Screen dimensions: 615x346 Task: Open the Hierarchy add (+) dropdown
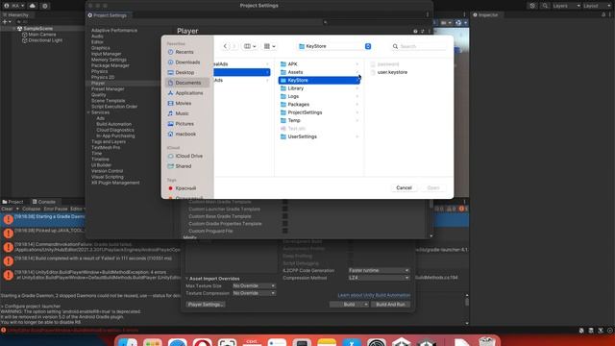7,22
